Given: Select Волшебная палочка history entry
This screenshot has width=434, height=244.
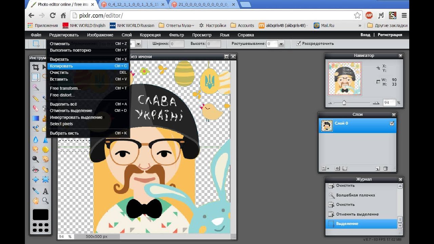Looking at the screenshot, I should tap(361, 195).
